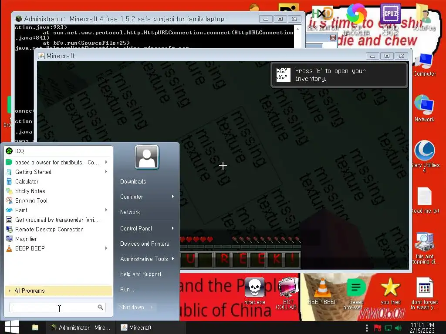Open the read me.txt desktop file
Image resolution: width=446 pixels, height=334 pixels.
pos(425,200)
